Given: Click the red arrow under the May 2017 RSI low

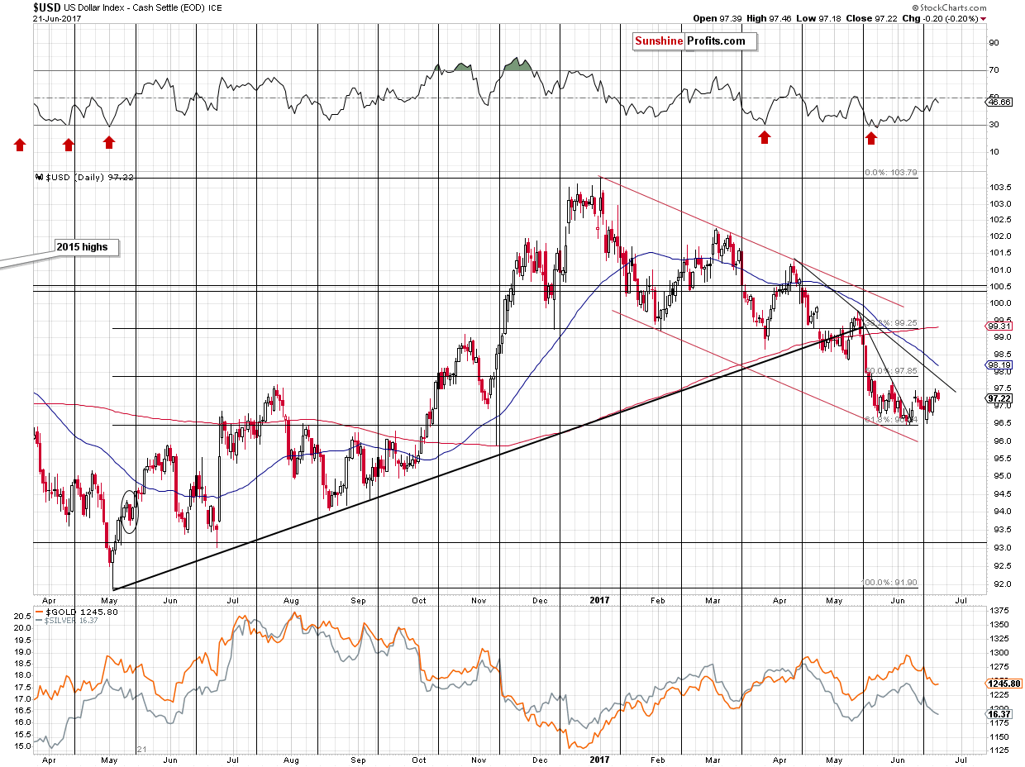Looking at the screenshot, I should (870, 138).
